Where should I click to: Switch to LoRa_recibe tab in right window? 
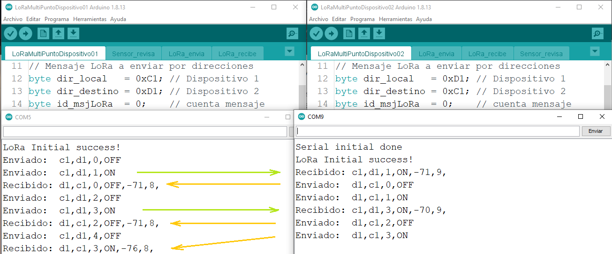pos(487,54)
